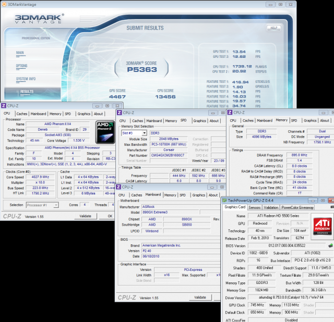Click the CPU score value 13456
334x322 pixels.
pyautogui.click(x=165, y=97)
